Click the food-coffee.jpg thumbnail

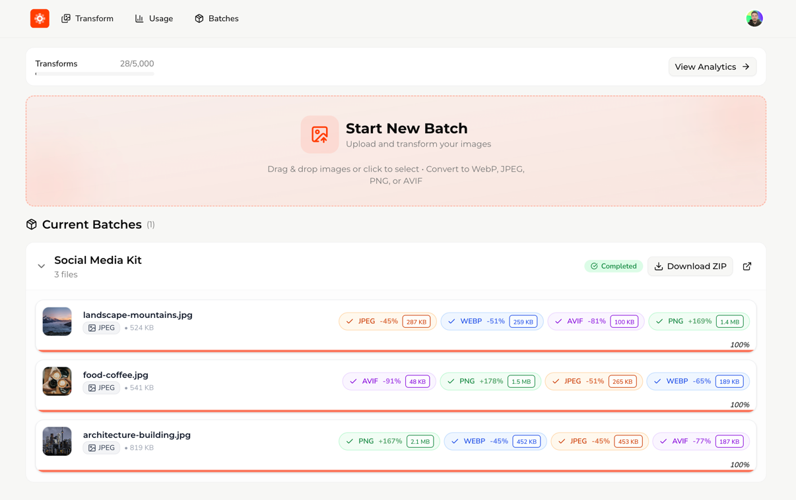tap(57, 381)
